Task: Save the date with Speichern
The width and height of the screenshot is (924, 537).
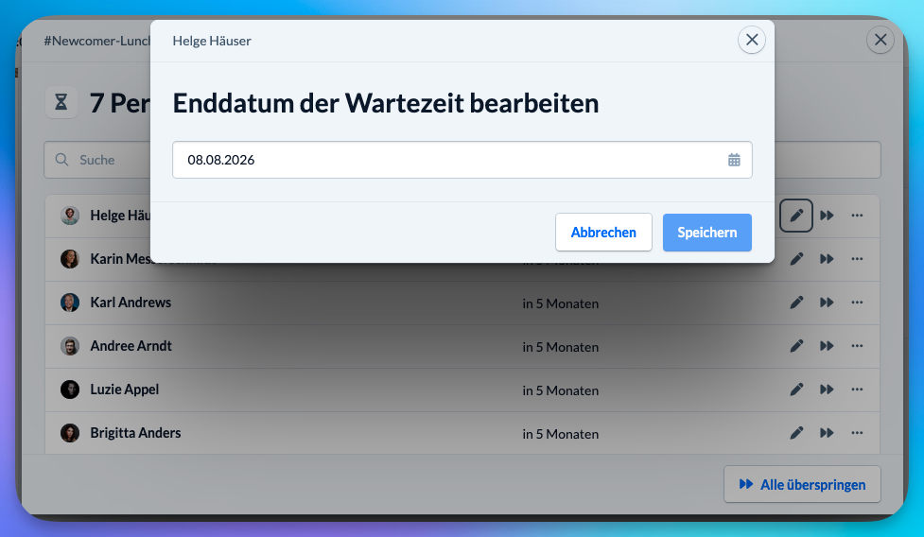Action: (707, 232)
